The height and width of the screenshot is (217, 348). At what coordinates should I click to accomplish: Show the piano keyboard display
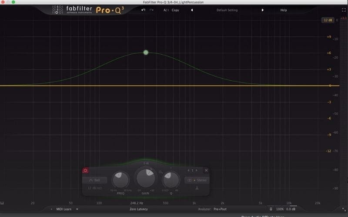(2, 203)
